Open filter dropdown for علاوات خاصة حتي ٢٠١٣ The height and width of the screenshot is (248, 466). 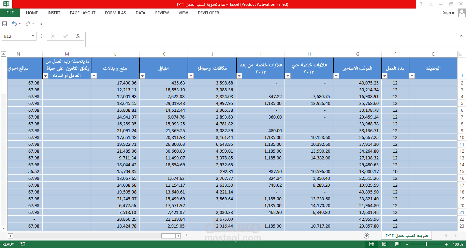click(x=288, y=76)
